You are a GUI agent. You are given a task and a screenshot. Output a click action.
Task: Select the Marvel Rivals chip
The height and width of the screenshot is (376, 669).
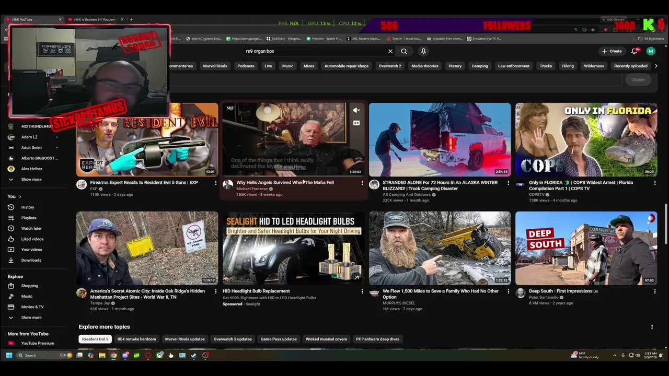[215, 66]
